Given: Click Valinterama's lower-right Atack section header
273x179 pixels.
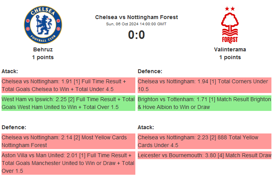Looking at the screenshot, I should point(146,127).
